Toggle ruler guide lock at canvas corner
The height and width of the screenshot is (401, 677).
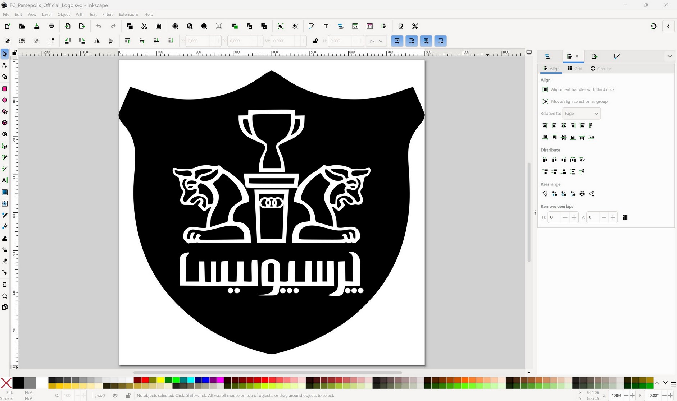coord(14,52)
